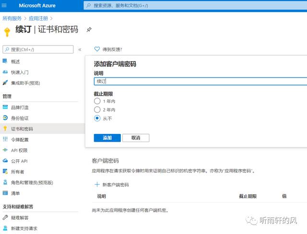Click the magnifier icon in top search
This screenshot has height=234, width=307.
pos(89,5)
